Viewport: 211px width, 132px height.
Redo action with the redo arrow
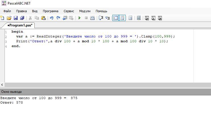pyautogui.click(x=58, y=18)
